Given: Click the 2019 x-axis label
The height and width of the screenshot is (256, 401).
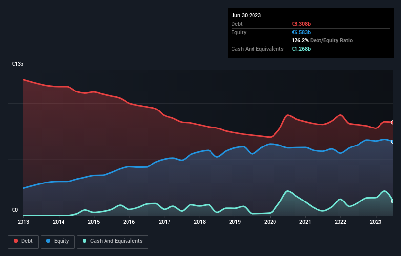Looking at the screenshot, I should 235,222.
